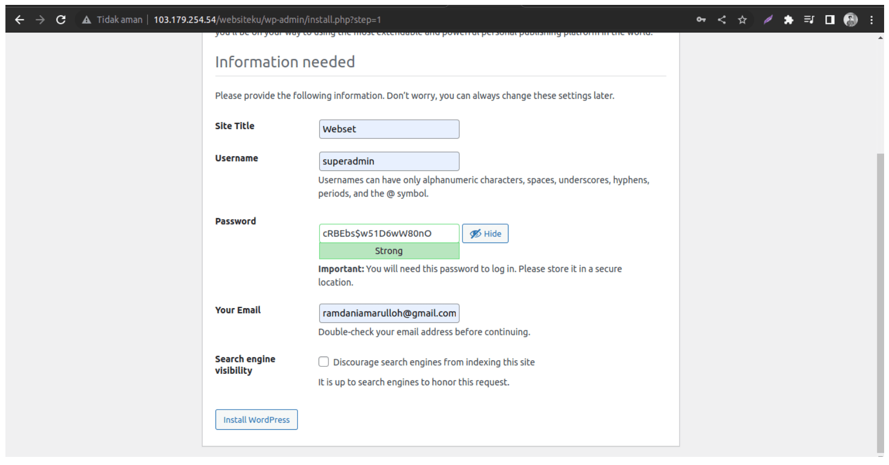Click the browser back arrow
This screenshot has width=889, height=465.
[20, 20]
